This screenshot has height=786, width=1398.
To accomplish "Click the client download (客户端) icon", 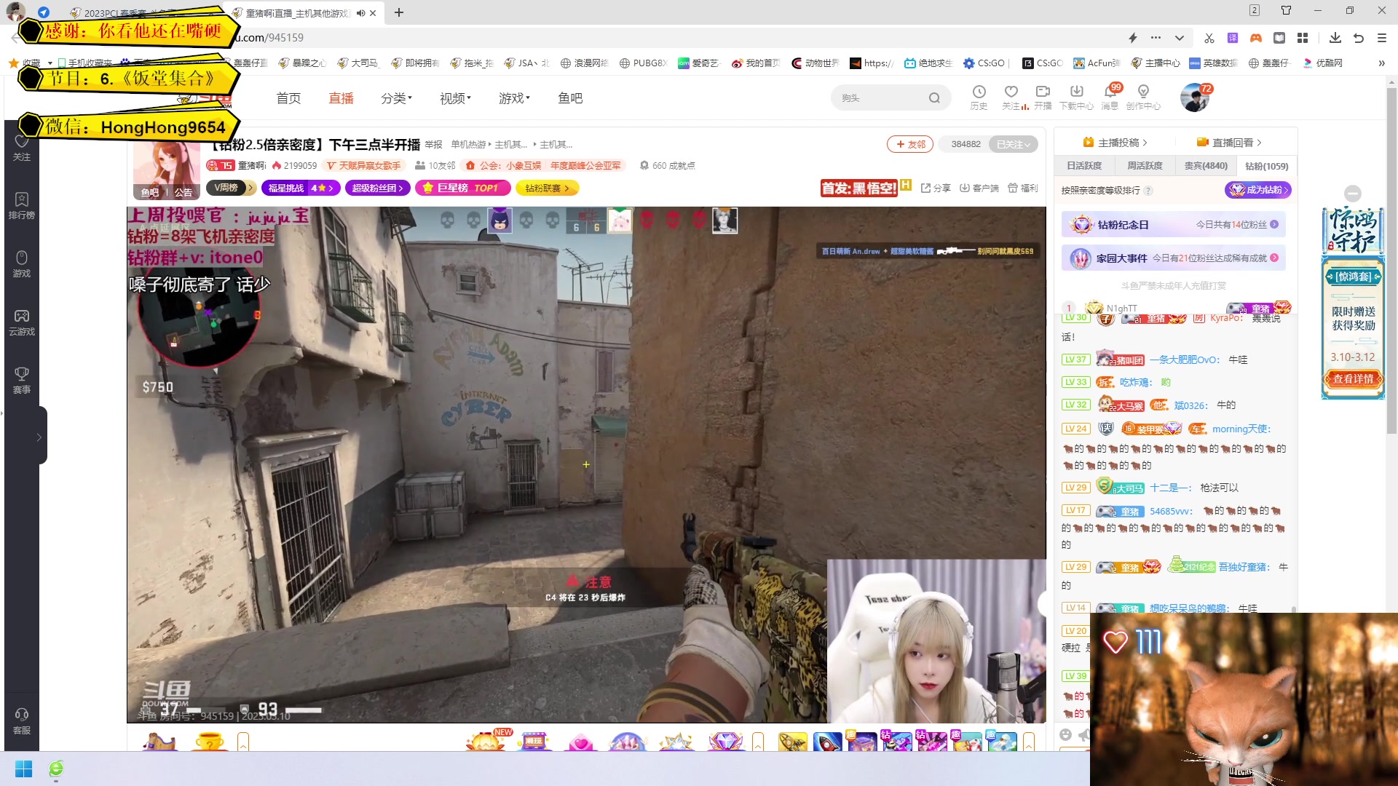I will (x=979, y=188).
